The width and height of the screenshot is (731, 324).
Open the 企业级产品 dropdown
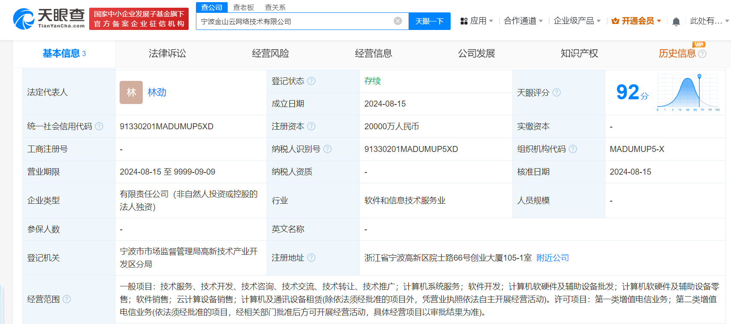pyautogui.click(x=577, y=21)
